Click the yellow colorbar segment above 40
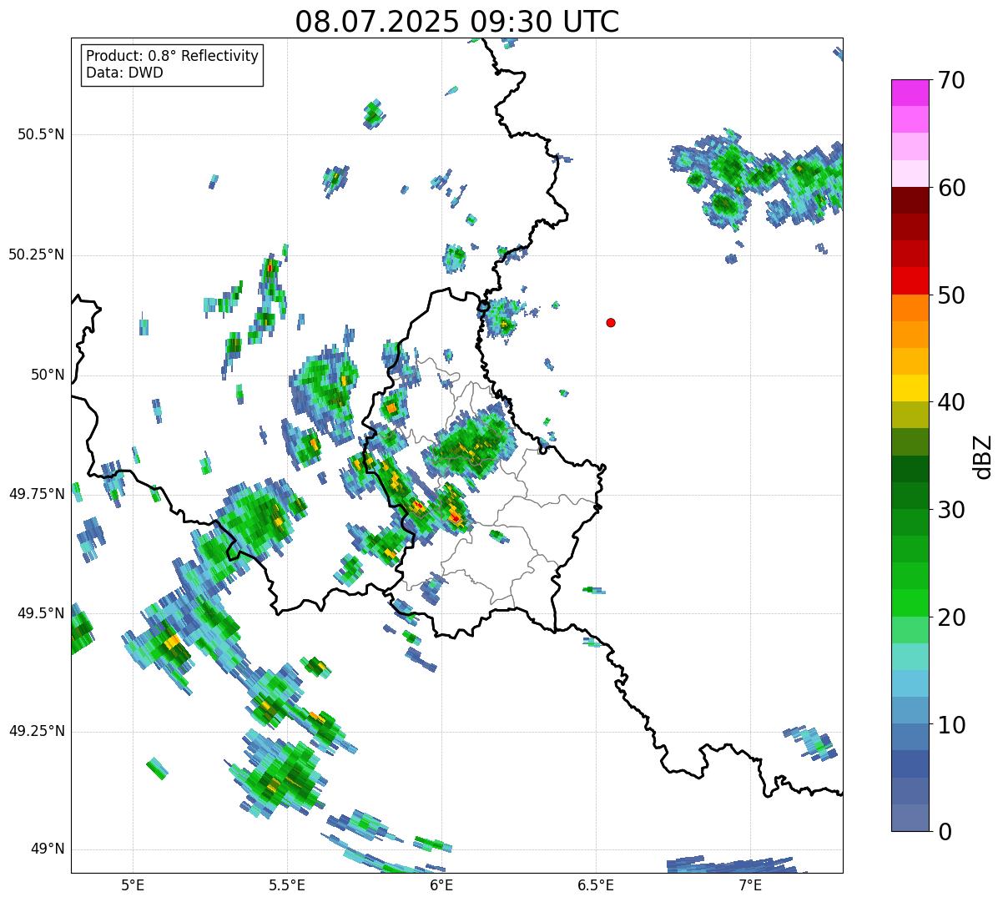The height and width of the screenshot is (902, 1003). click(910, 389)
